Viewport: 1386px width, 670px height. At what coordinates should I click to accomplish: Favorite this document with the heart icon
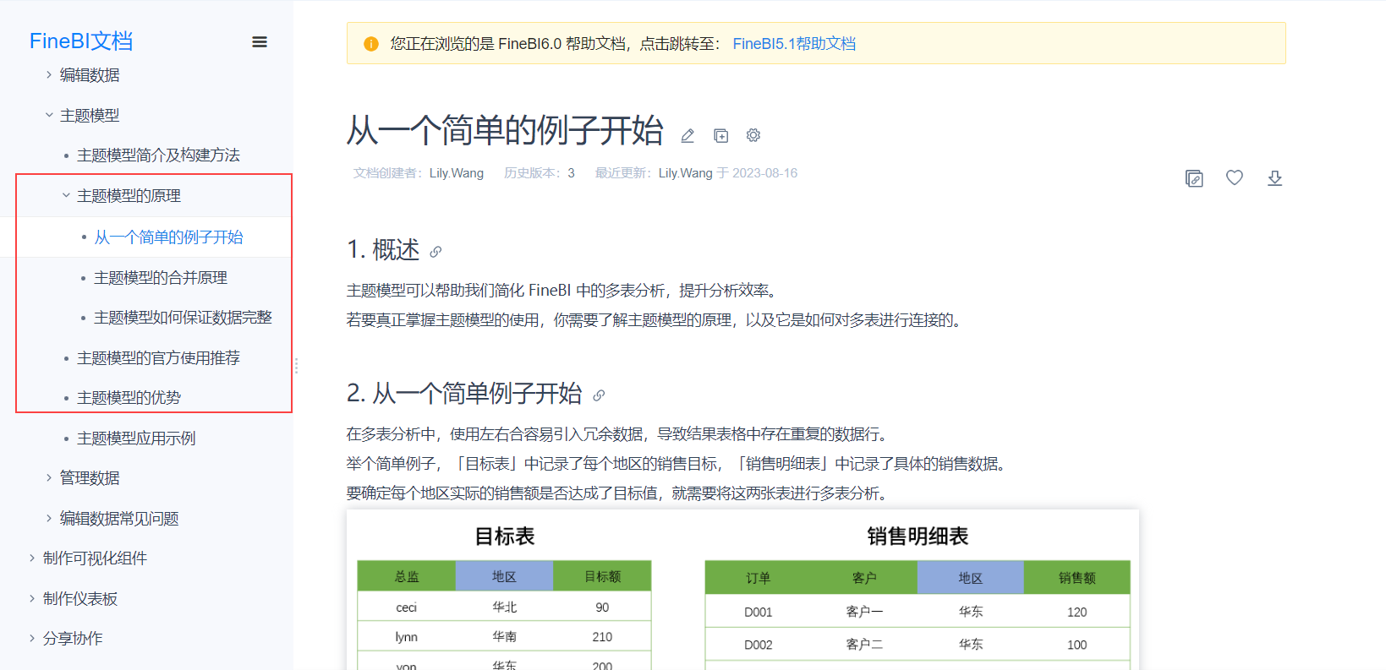coord(1235,177)
